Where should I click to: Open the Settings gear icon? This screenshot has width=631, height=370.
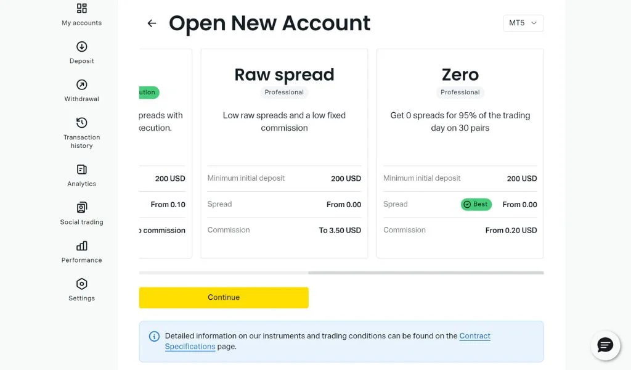tap(81, 284)
